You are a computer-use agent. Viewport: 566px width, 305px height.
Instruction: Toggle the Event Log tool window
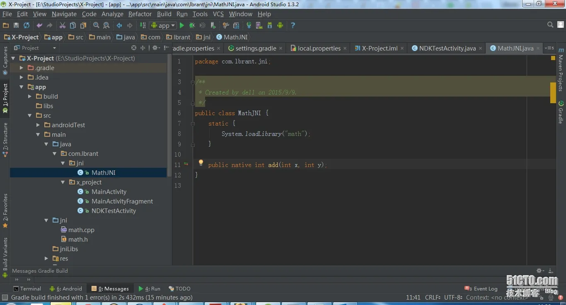click(481, 289)
